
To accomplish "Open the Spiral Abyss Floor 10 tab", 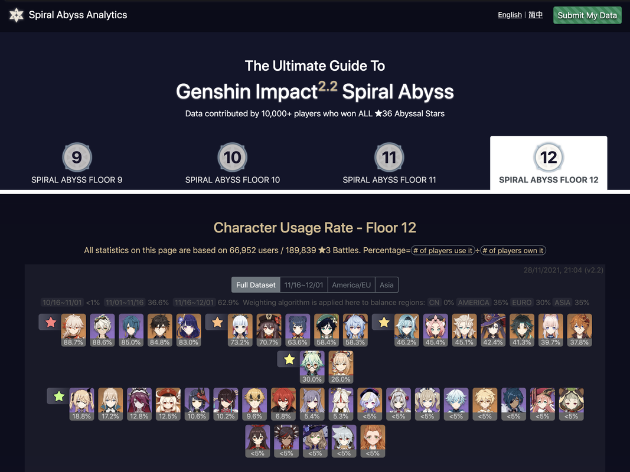I will 232,163.
